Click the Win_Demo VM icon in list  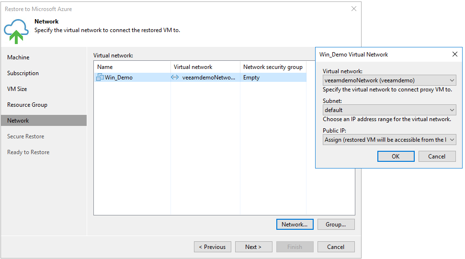tap(100, 78)
